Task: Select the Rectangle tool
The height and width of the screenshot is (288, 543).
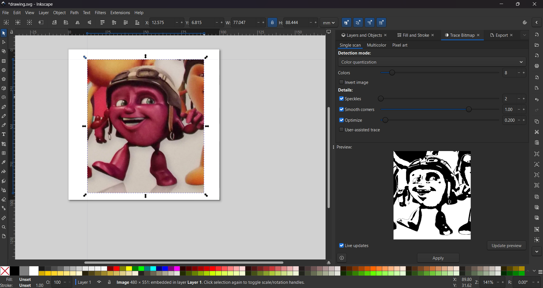Action: tap(4, 61)
